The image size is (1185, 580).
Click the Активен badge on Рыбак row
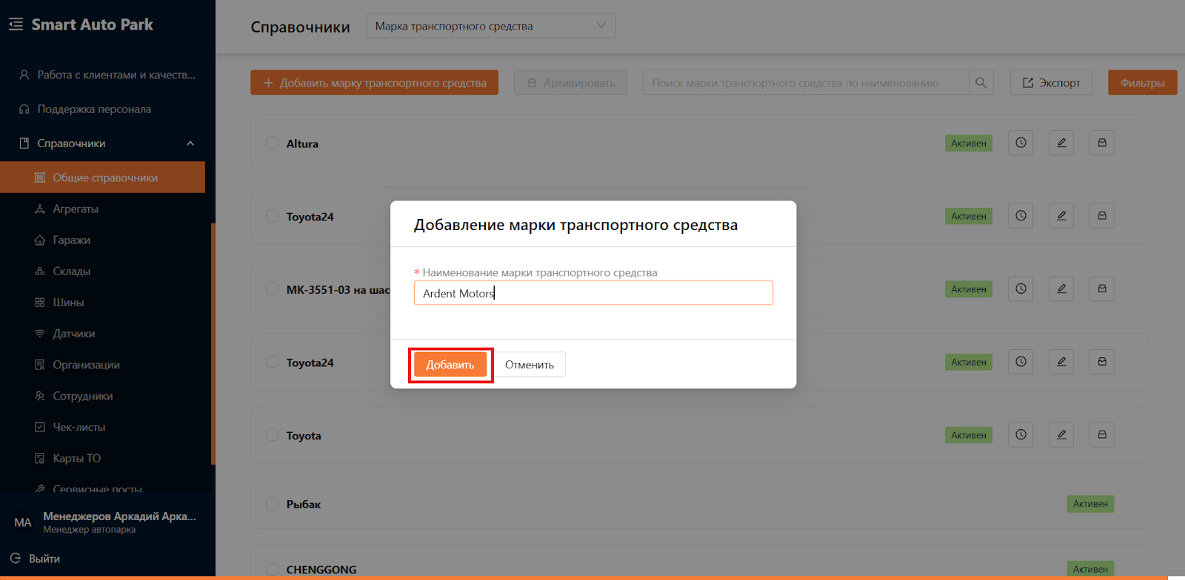click(x=1090, y=504)
